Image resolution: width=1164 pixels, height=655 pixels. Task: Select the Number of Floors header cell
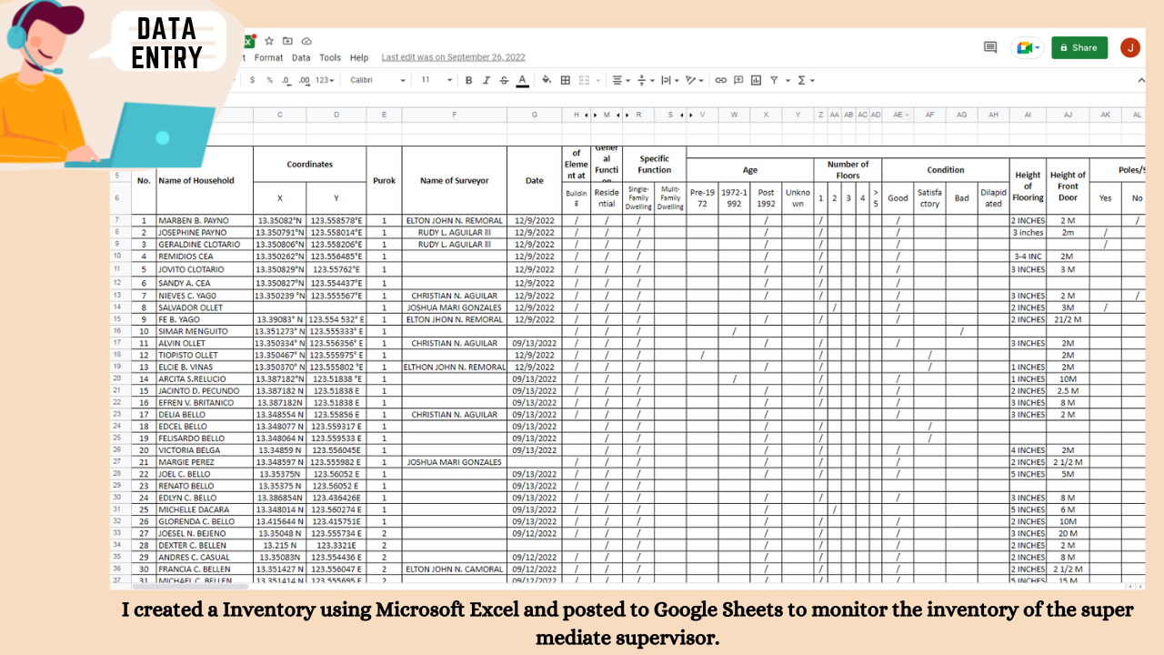(x=848, y=170)
